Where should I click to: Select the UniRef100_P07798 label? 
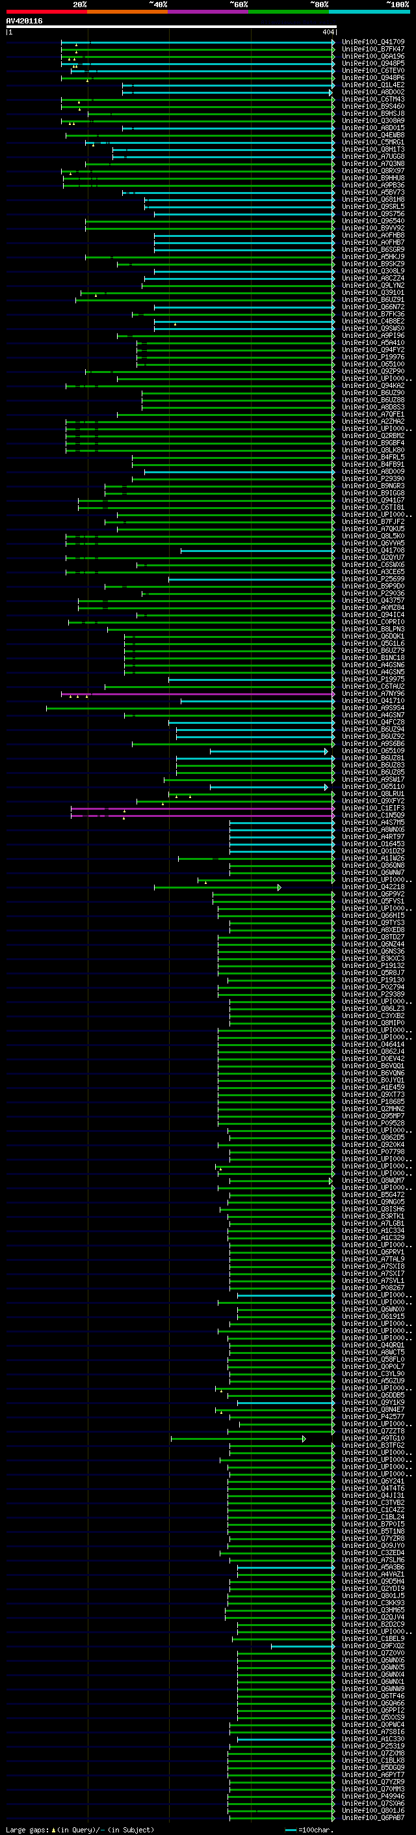(372, 1151)
